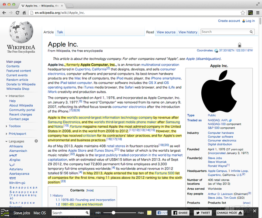Viewport: 262px width, 218px height.
Task: Show the Products list via [show]
Action: 246,203
